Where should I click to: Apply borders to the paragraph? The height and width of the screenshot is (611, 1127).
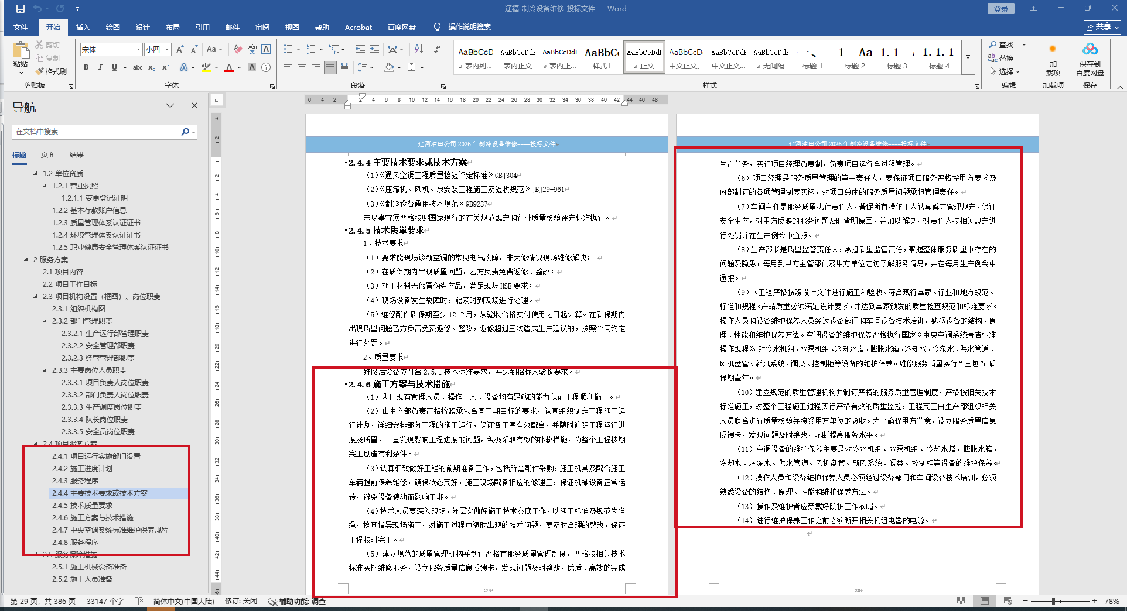(412, 67)
